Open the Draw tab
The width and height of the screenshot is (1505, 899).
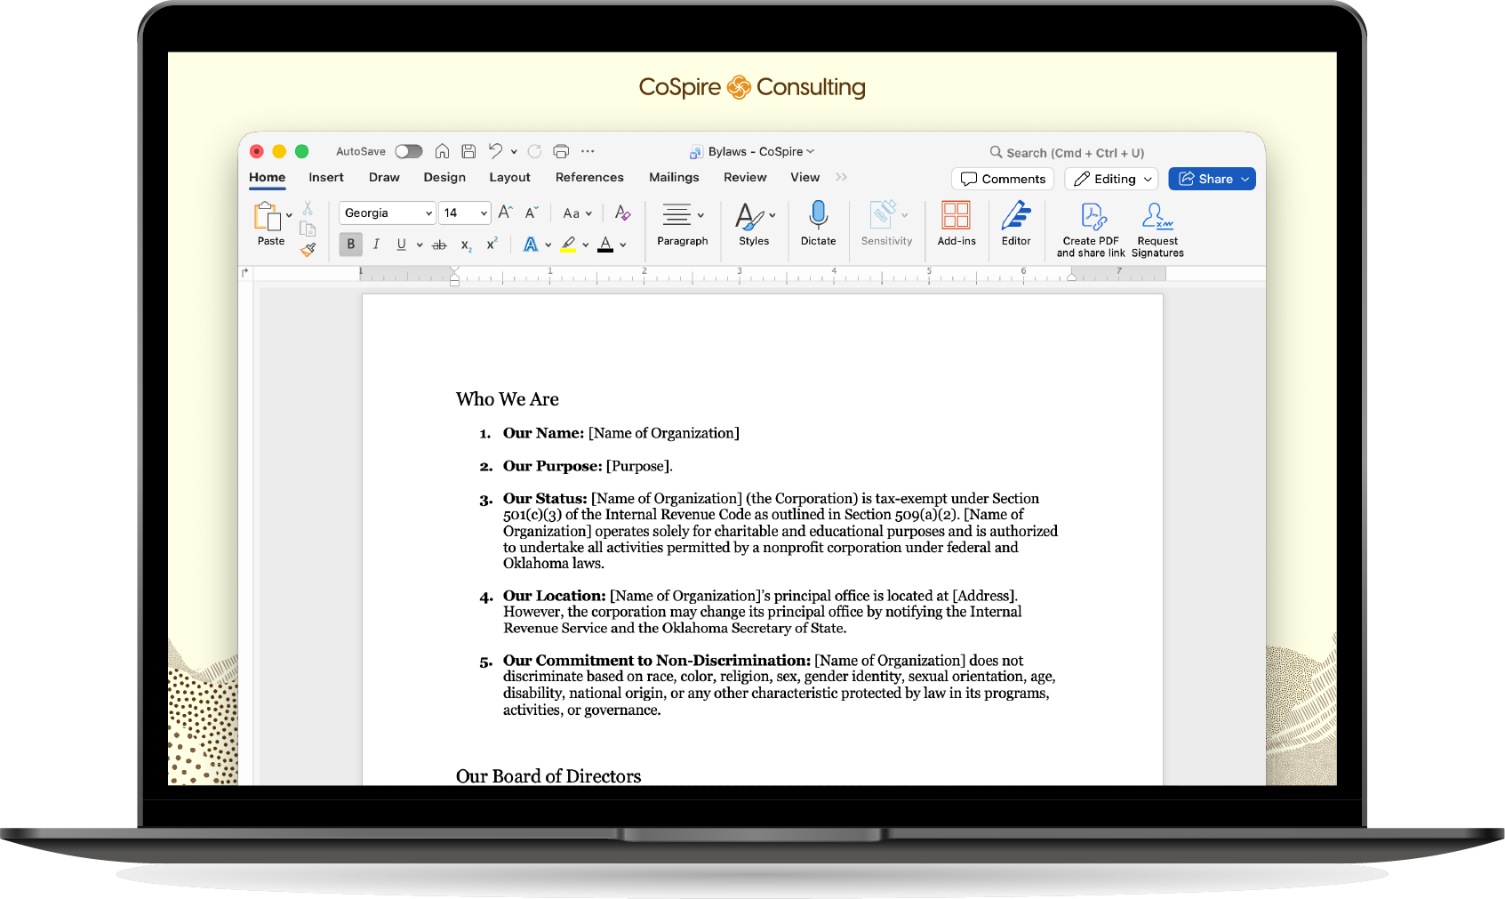tap(384, 178)
